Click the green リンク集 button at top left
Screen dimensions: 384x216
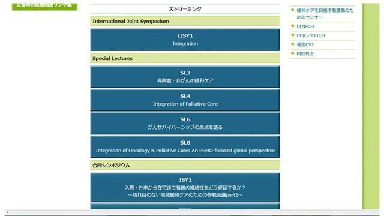(x=44, y=7)
